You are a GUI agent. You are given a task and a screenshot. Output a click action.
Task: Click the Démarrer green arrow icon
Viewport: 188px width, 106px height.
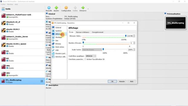point(83,8)
